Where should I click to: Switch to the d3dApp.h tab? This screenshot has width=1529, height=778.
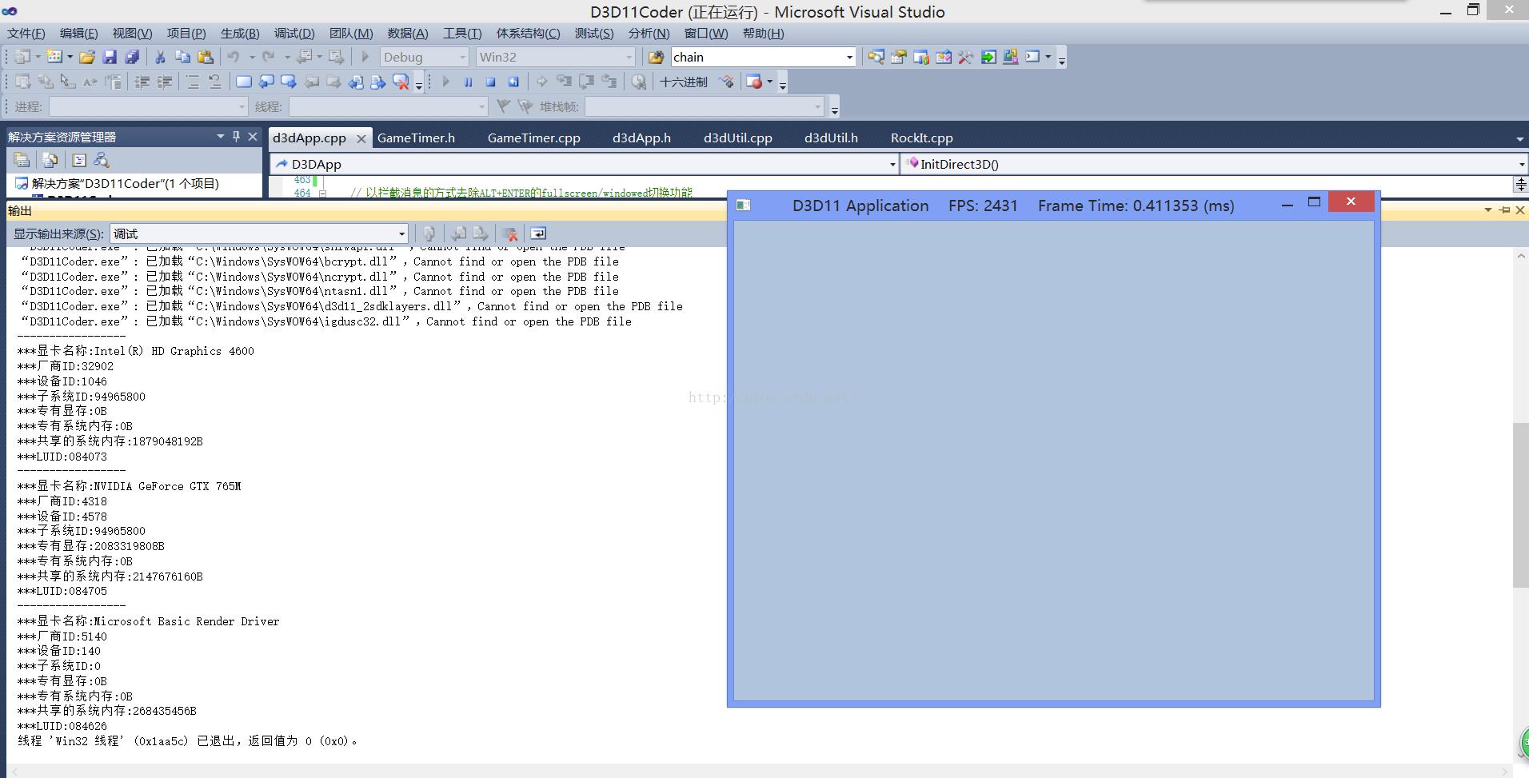tap(641, 138)
